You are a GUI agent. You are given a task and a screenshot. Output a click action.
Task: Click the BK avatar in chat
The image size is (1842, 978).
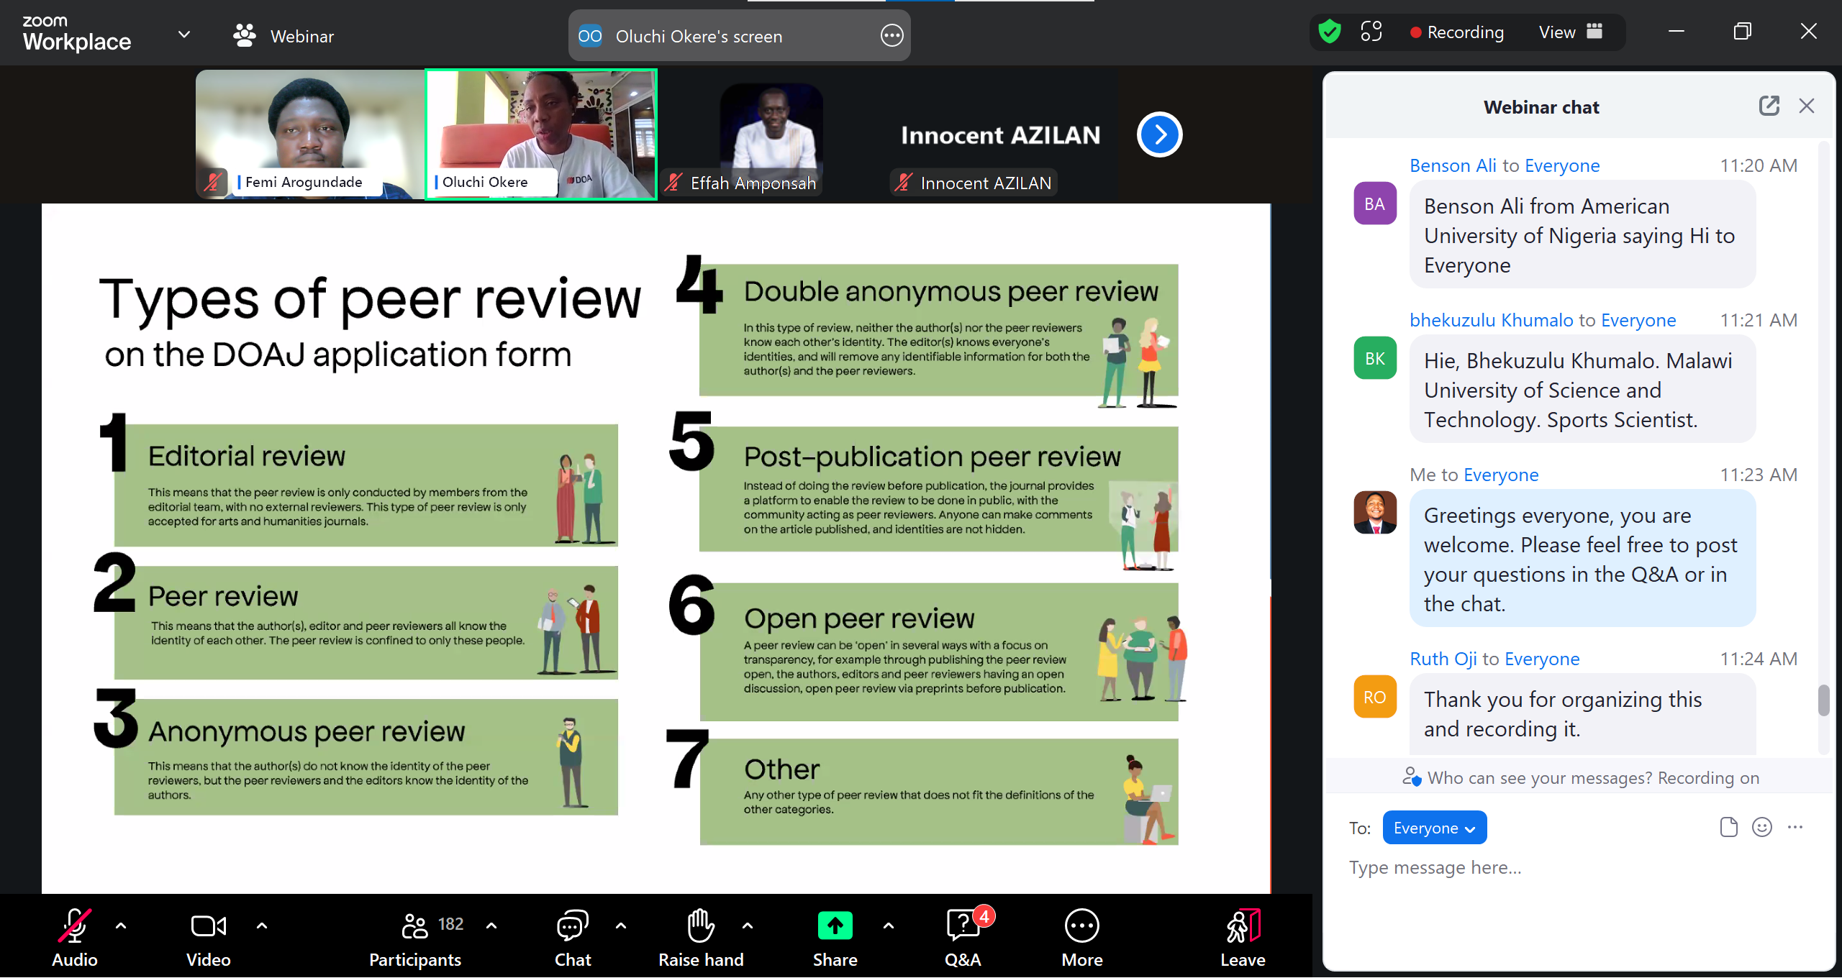pos(1375,358)
